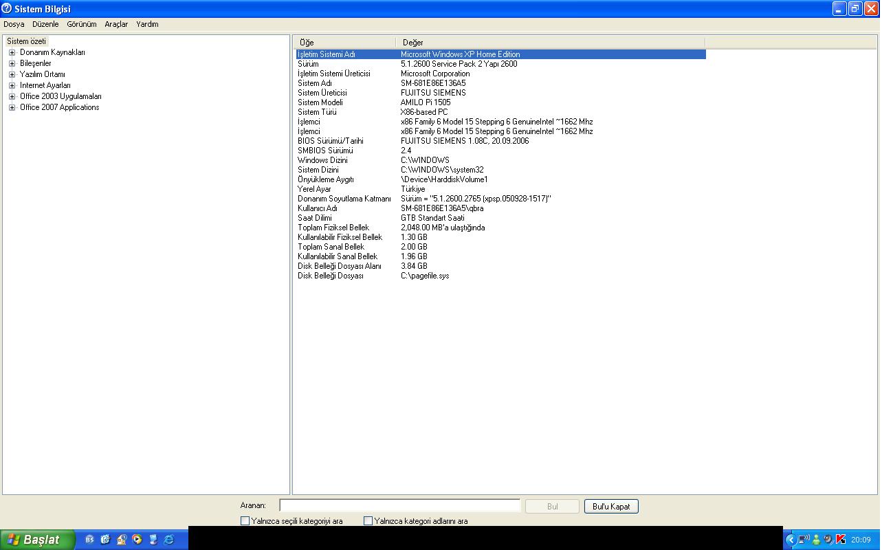Image resolution: width=882 pixels, height=550 pixels.
Task: Enable Yalnızca kategori adlarını ara checkbox
Action: point(368,521)
